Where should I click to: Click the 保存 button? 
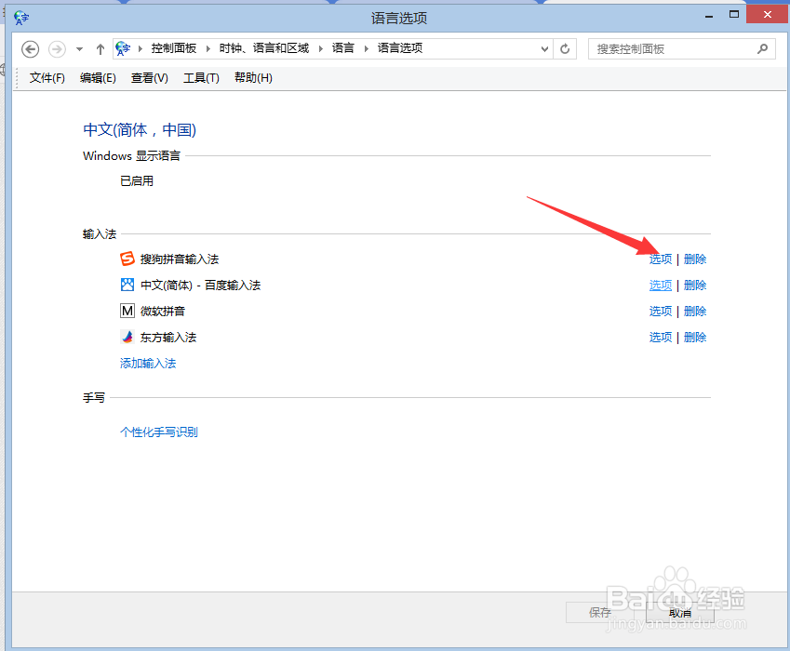(600, 612)
